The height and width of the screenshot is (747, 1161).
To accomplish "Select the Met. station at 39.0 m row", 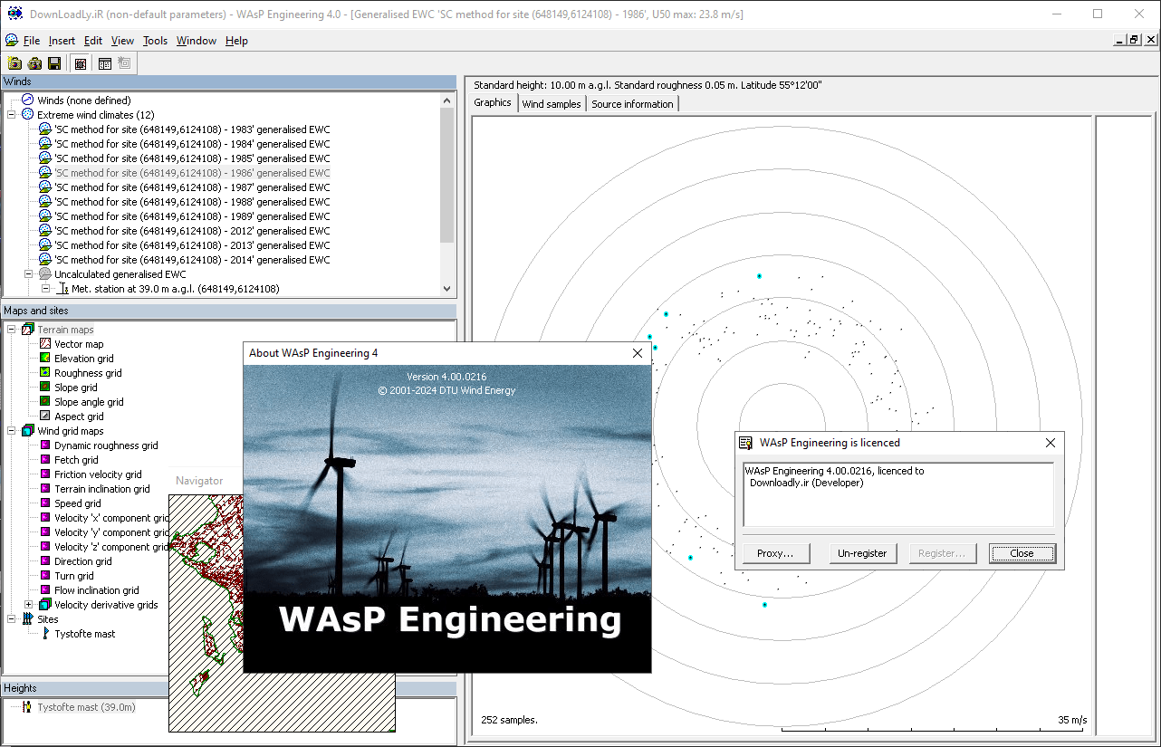I will [175, 289].
